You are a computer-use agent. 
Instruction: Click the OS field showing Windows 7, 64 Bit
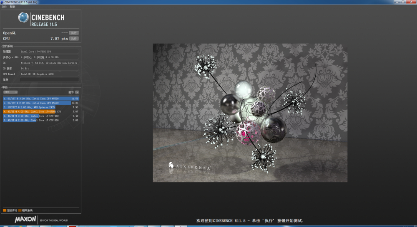pyautogui.click(x=49, y=63)
